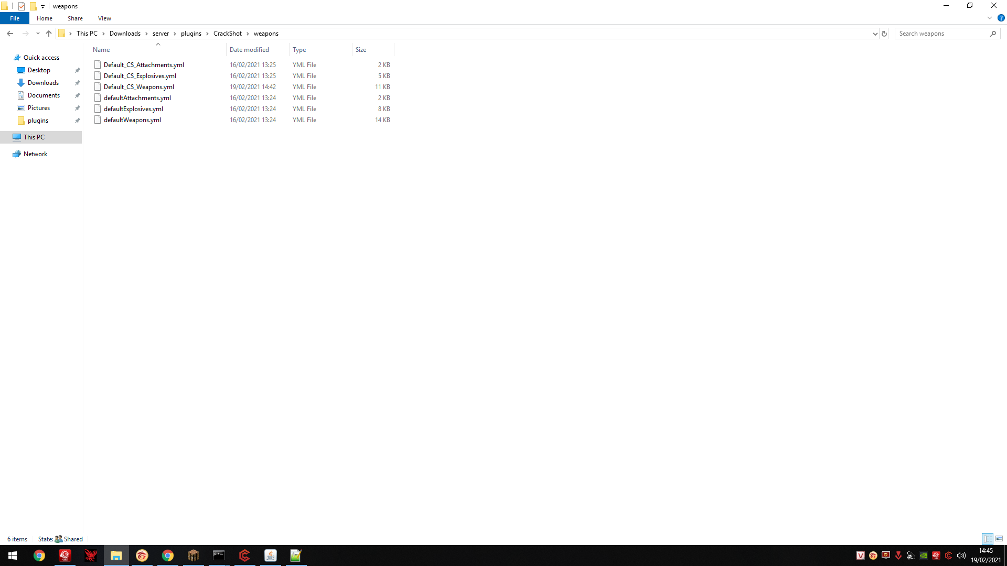Switch to large thumbnails view icon
1007x566 pixels.
[x=999, y=539]
